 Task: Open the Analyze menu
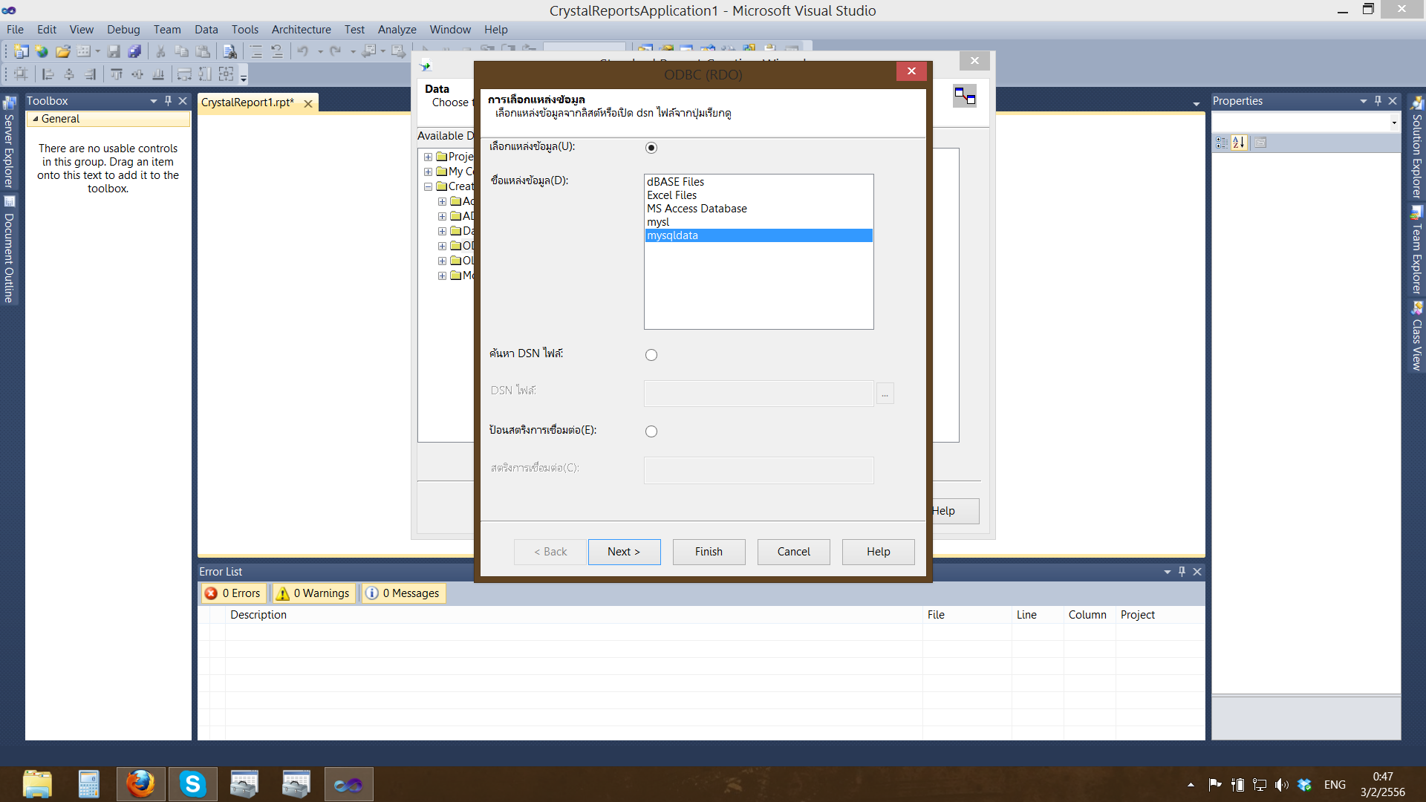[x=397, y=30]
